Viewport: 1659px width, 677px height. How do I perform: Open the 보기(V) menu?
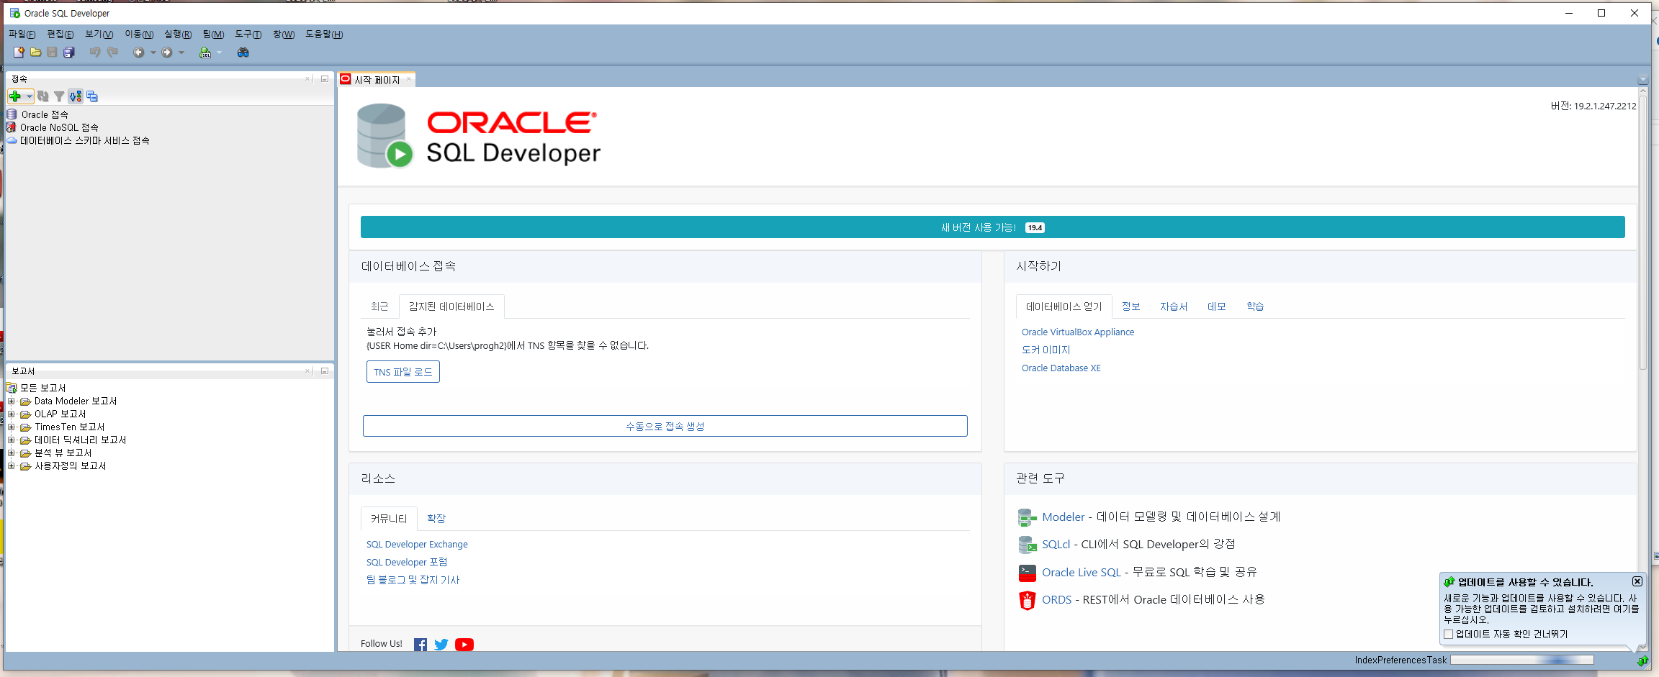tap(99, 35)
